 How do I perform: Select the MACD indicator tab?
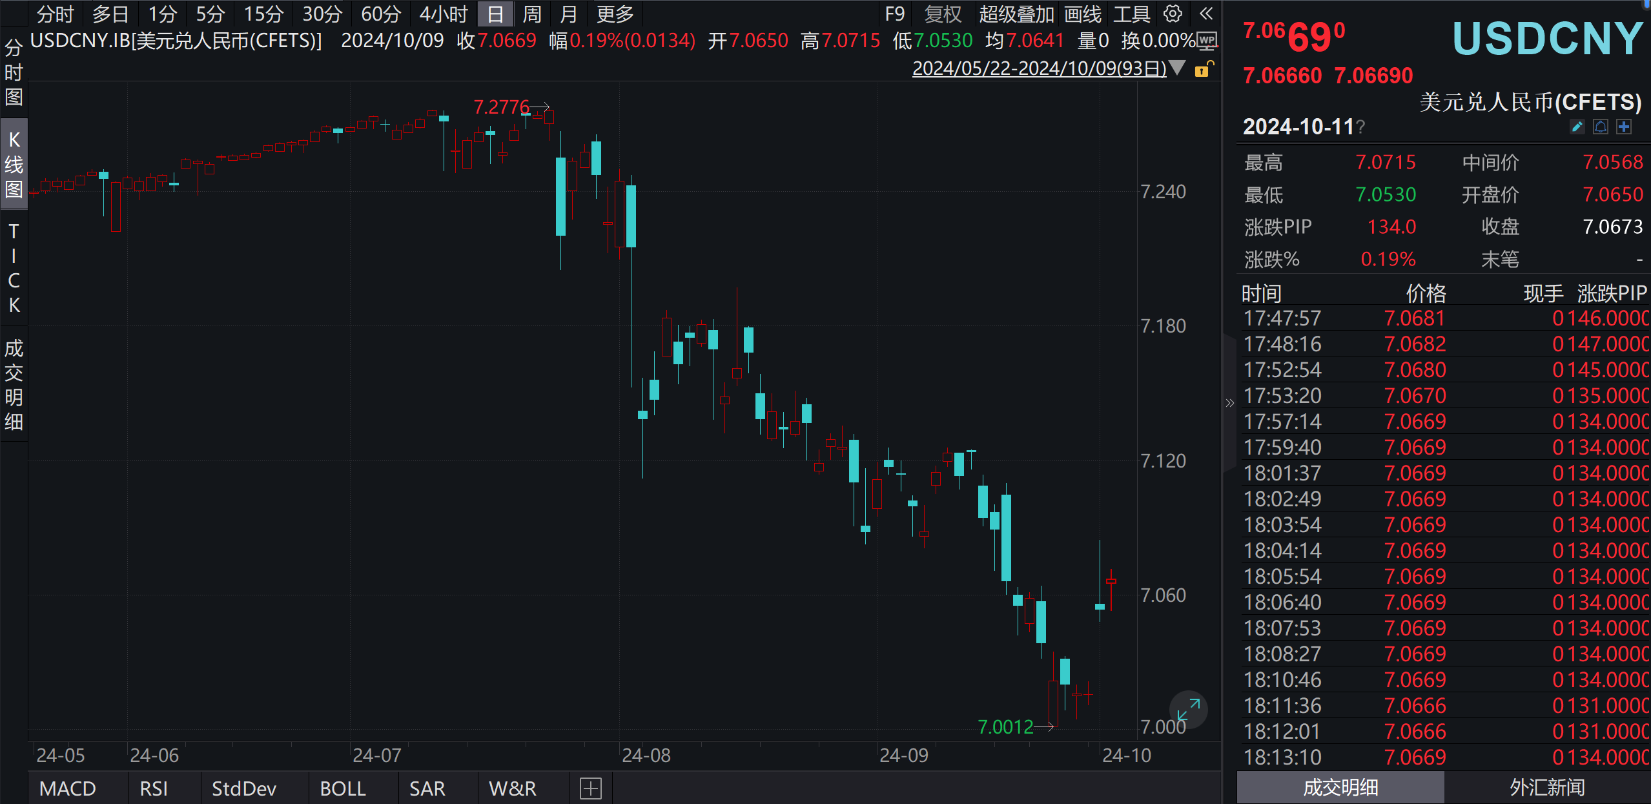click(68, 789)
